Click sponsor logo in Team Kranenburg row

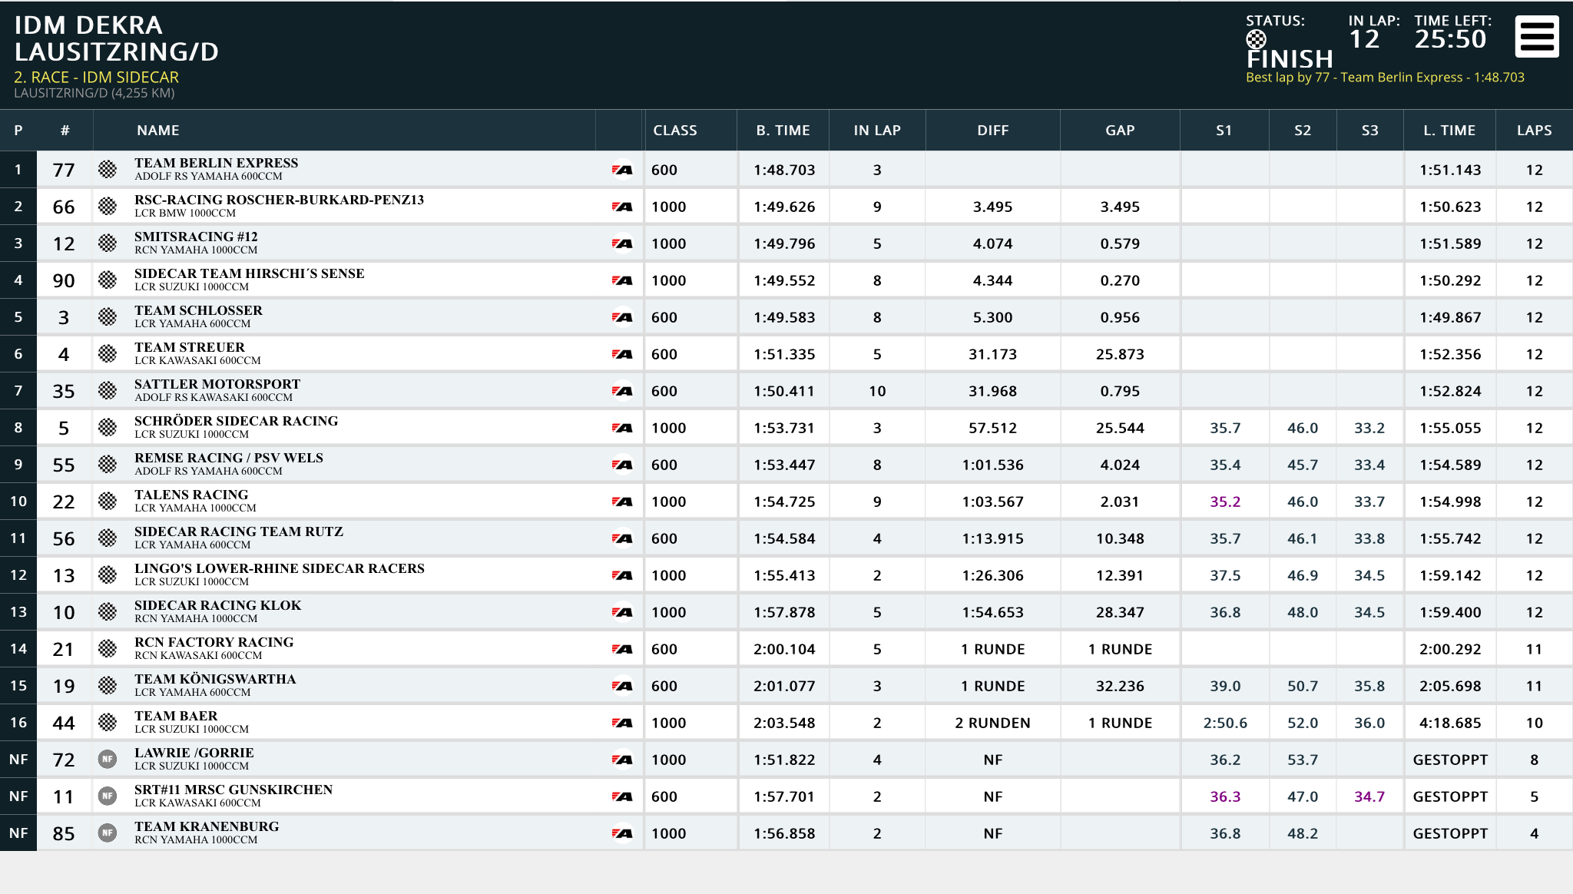(x=622, y=833)
